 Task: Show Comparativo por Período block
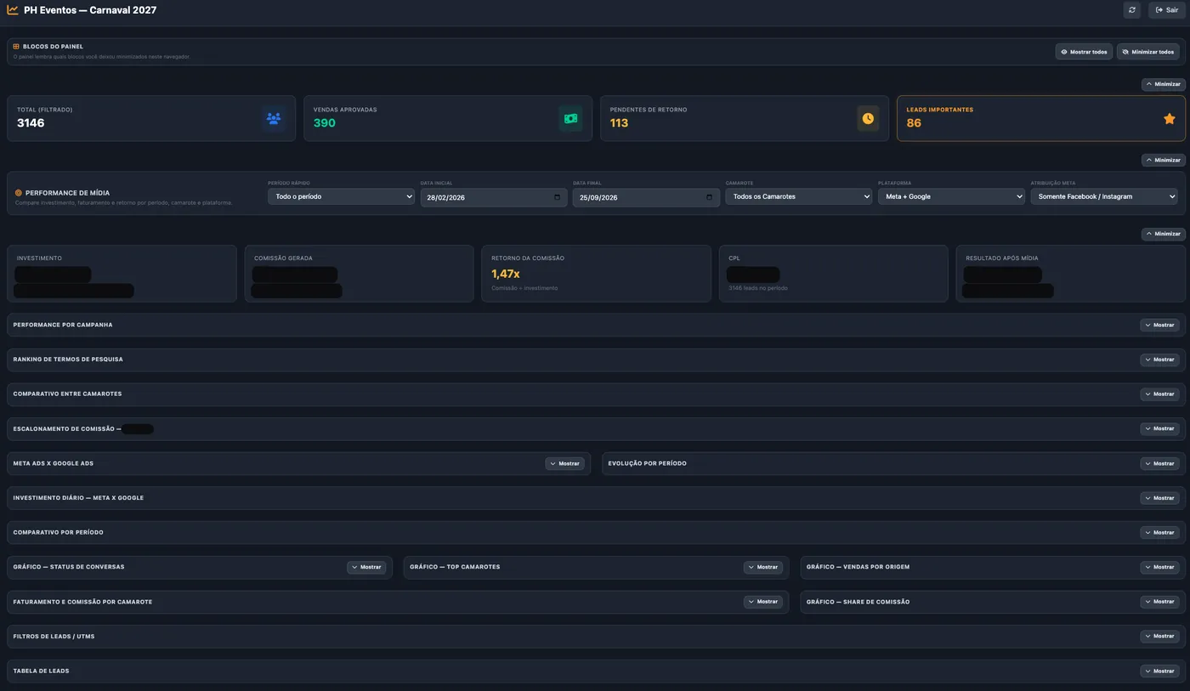(x=1159, y=533)
